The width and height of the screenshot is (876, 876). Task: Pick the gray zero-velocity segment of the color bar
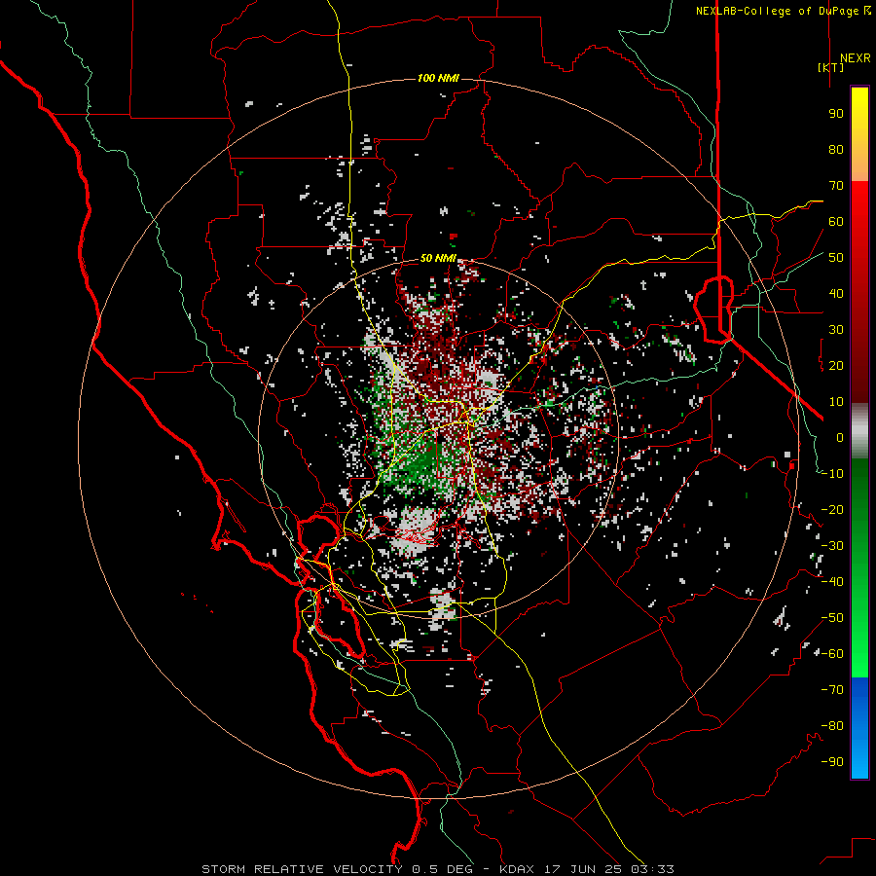859,431
